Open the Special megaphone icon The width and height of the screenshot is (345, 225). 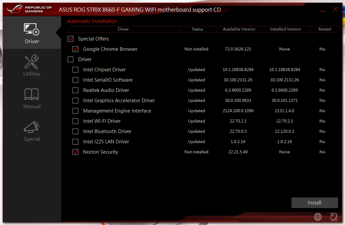click(32, 127)
